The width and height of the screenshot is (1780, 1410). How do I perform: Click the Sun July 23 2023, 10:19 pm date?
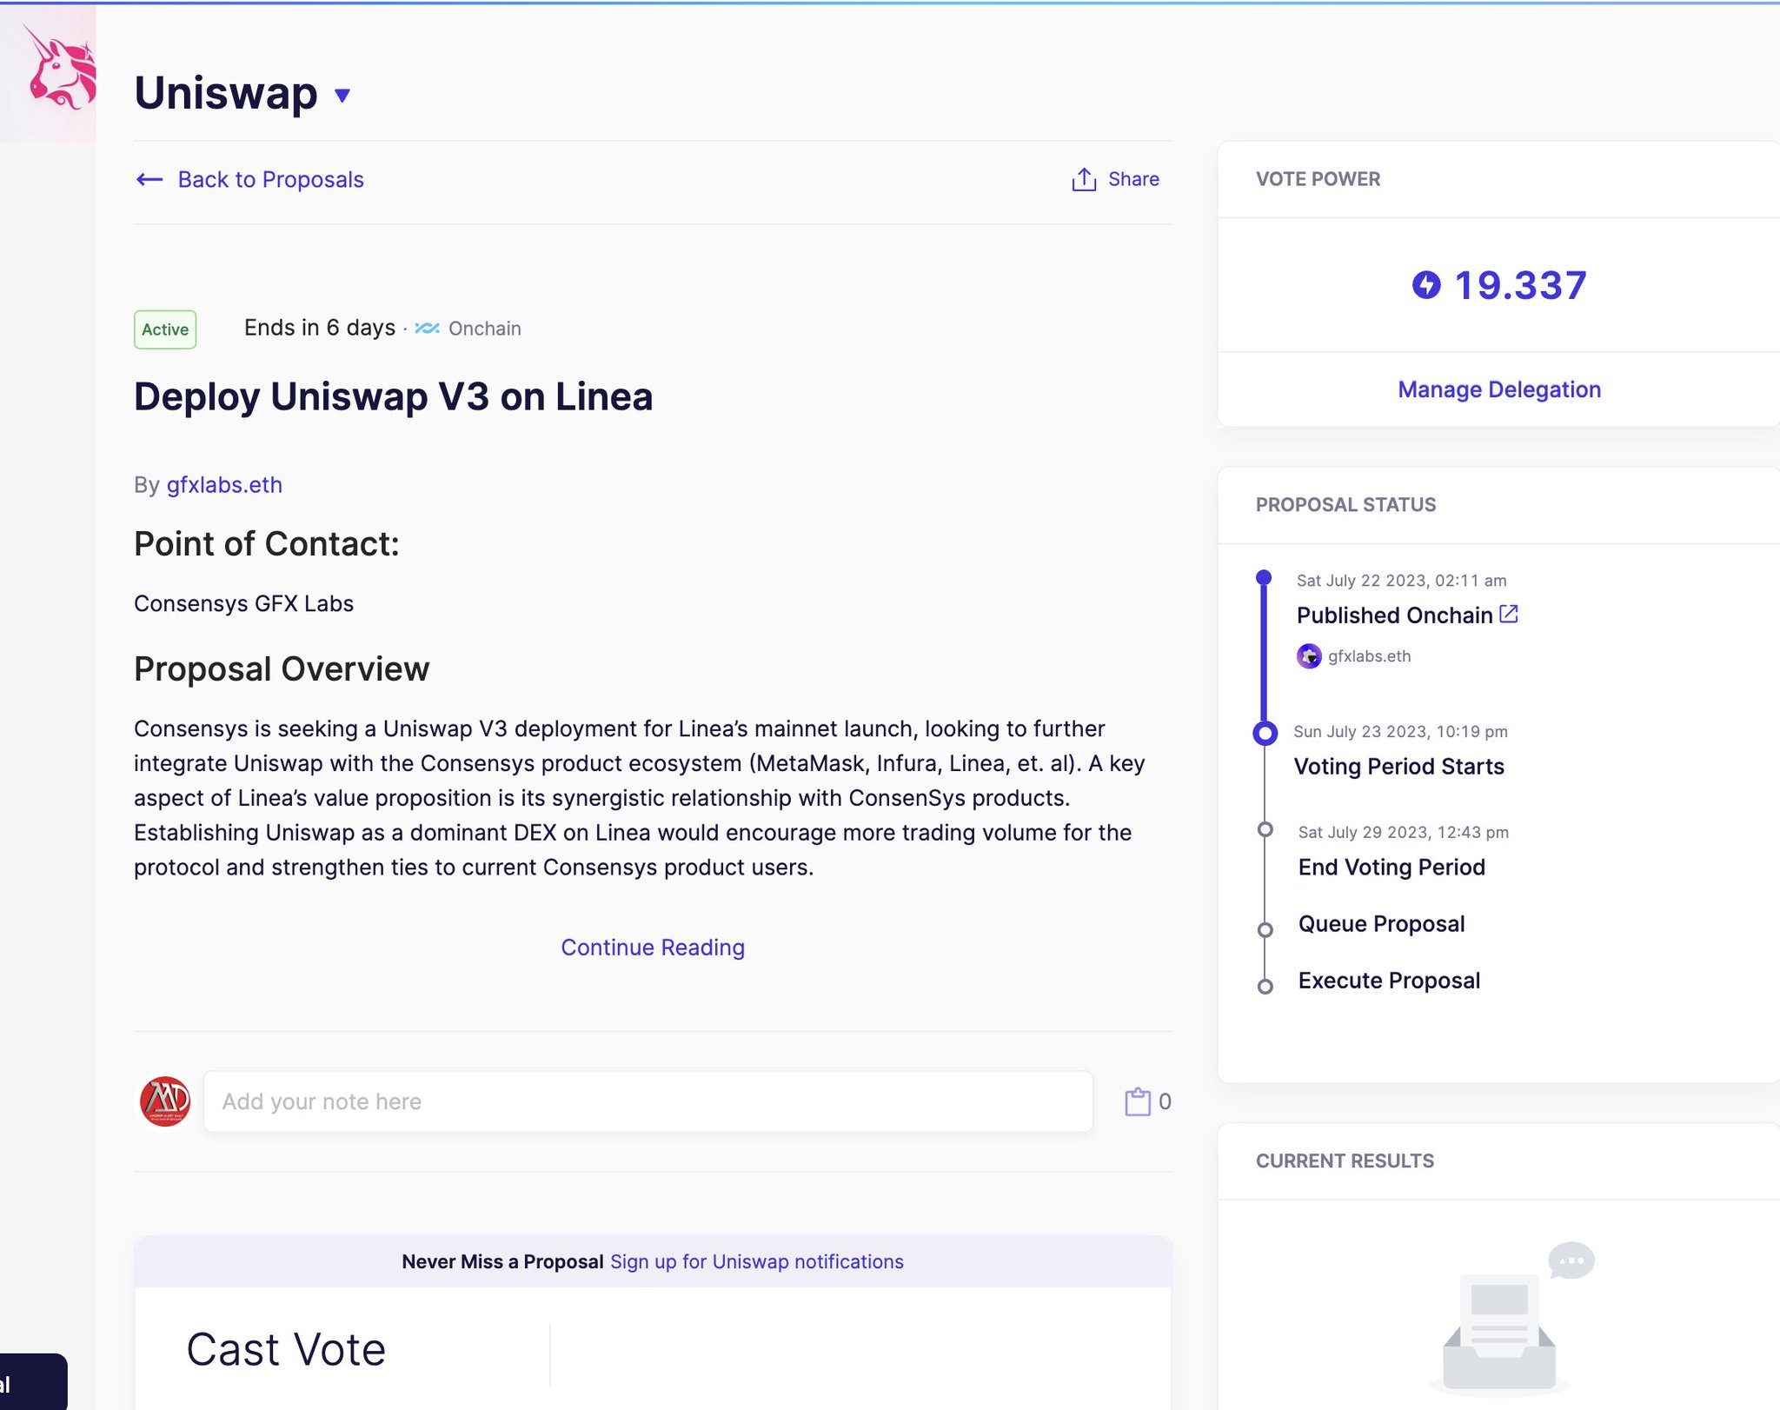(1400, 731)
